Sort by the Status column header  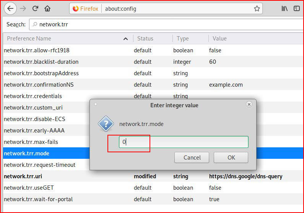point(153,39)
